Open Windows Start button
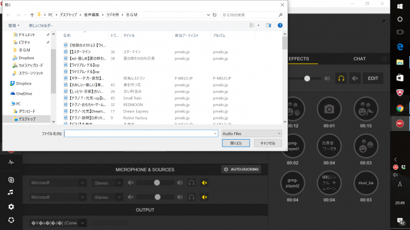 (x=400, y=6)
